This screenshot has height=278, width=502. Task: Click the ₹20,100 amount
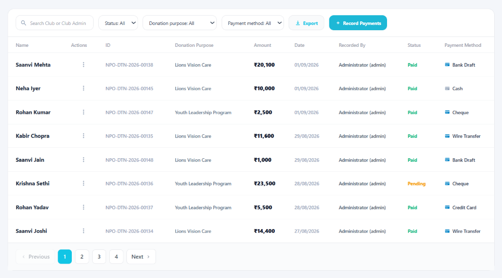pos(264,65)
